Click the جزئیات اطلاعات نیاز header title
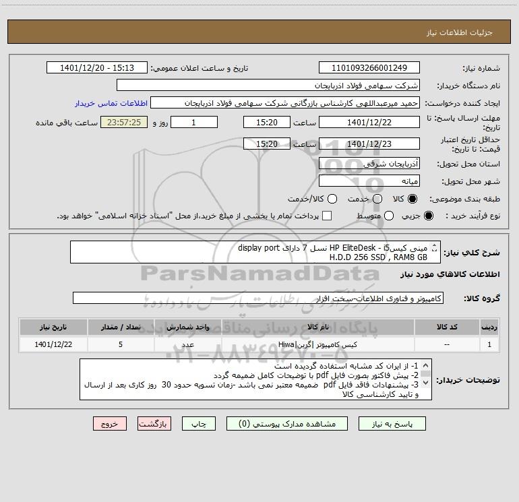This screenshot has height=502, width=519. point(460,32)
